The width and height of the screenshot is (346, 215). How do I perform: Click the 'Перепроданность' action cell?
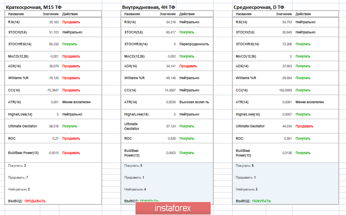[194, 44]
